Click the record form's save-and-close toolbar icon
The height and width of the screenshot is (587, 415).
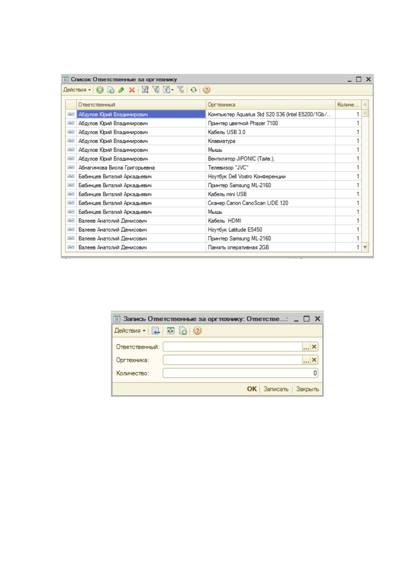coord(156,331)
